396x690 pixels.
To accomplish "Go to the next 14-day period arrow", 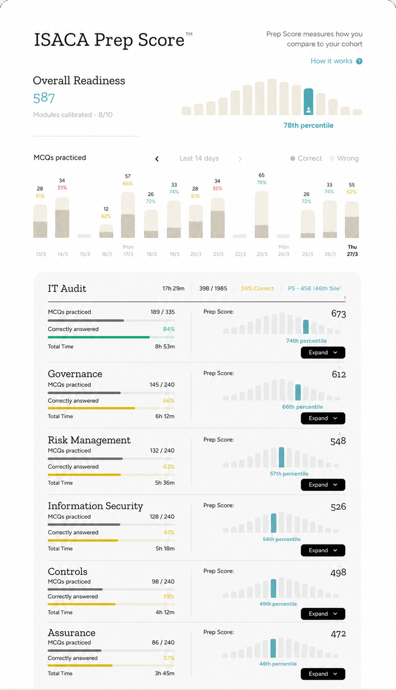I will [x=240, y=158].
